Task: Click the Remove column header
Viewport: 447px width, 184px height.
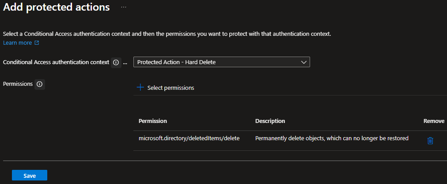Action: (x=434, y=121)
